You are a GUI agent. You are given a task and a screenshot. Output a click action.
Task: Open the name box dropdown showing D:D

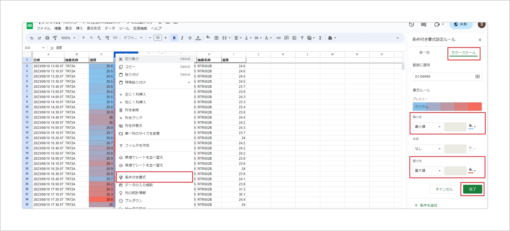pos(43,48)
